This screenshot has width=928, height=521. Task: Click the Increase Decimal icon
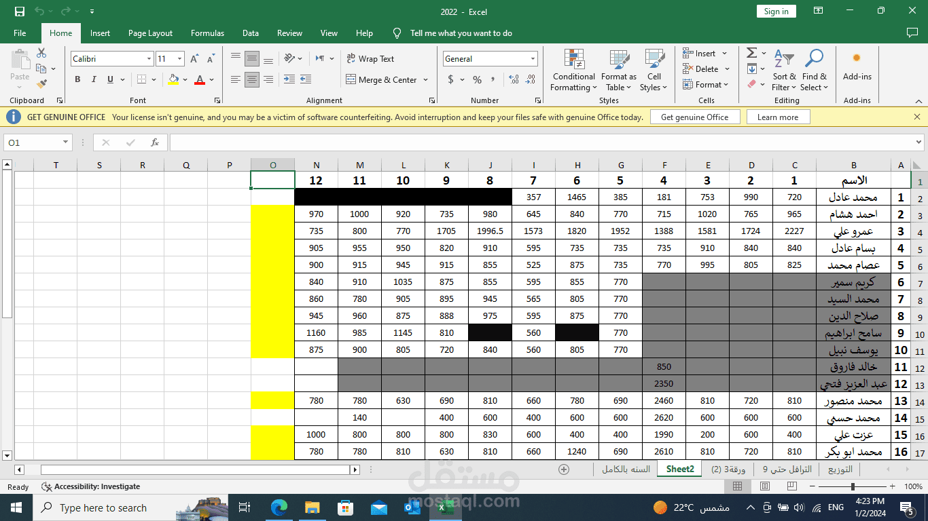click(x=513, y=79)
